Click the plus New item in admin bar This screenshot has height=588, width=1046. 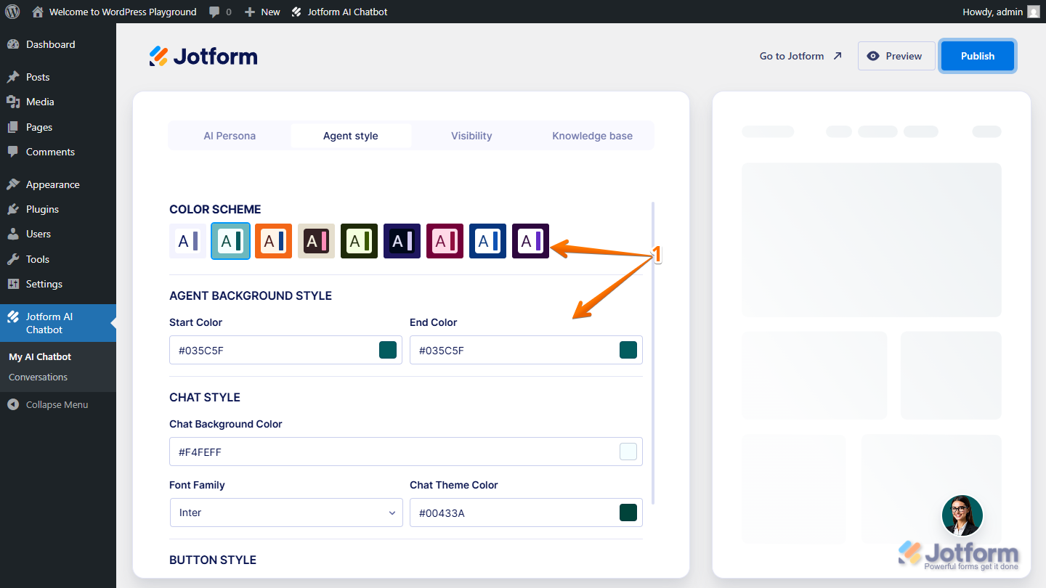pyautogui.click(x=262, y=12)
